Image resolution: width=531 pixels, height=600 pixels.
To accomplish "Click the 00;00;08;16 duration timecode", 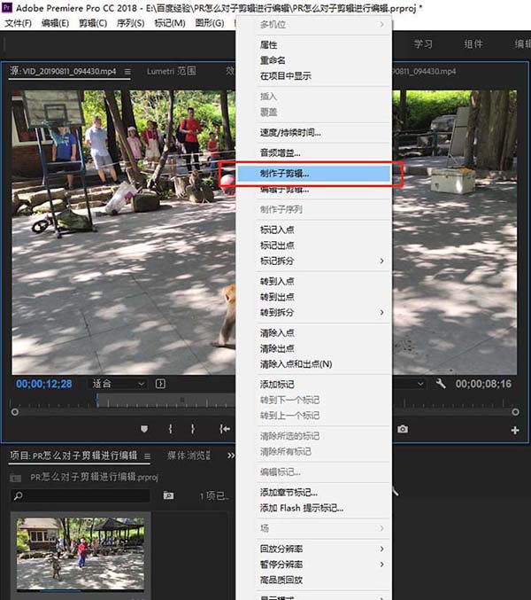I will (x=483, y=384).
